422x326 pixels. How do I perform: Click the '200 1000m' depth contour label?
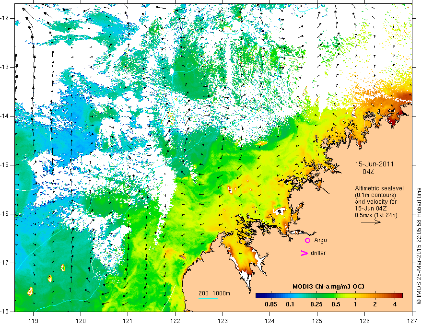pos(214,293)
